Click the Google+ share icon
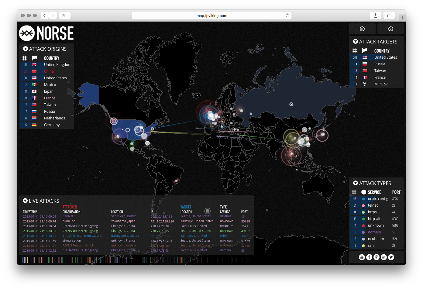This screenshot has width=423, height=289. coord(376,257)
